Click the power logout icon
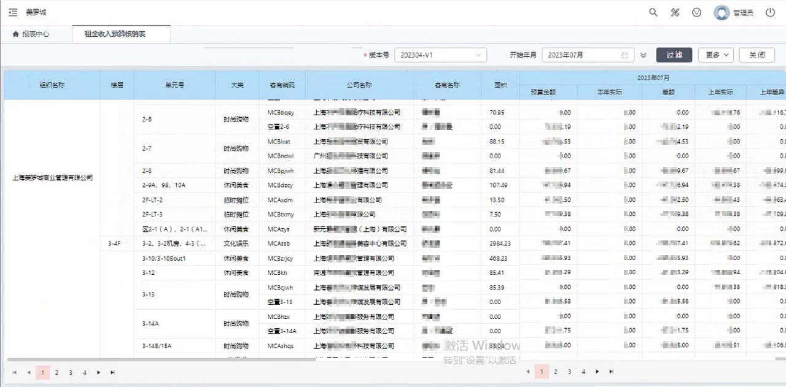786x387 pixels. click(x=770, y=12)
